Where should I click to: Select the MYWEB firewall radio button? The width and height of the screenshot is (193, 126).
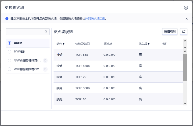click(x=10, y=52)
